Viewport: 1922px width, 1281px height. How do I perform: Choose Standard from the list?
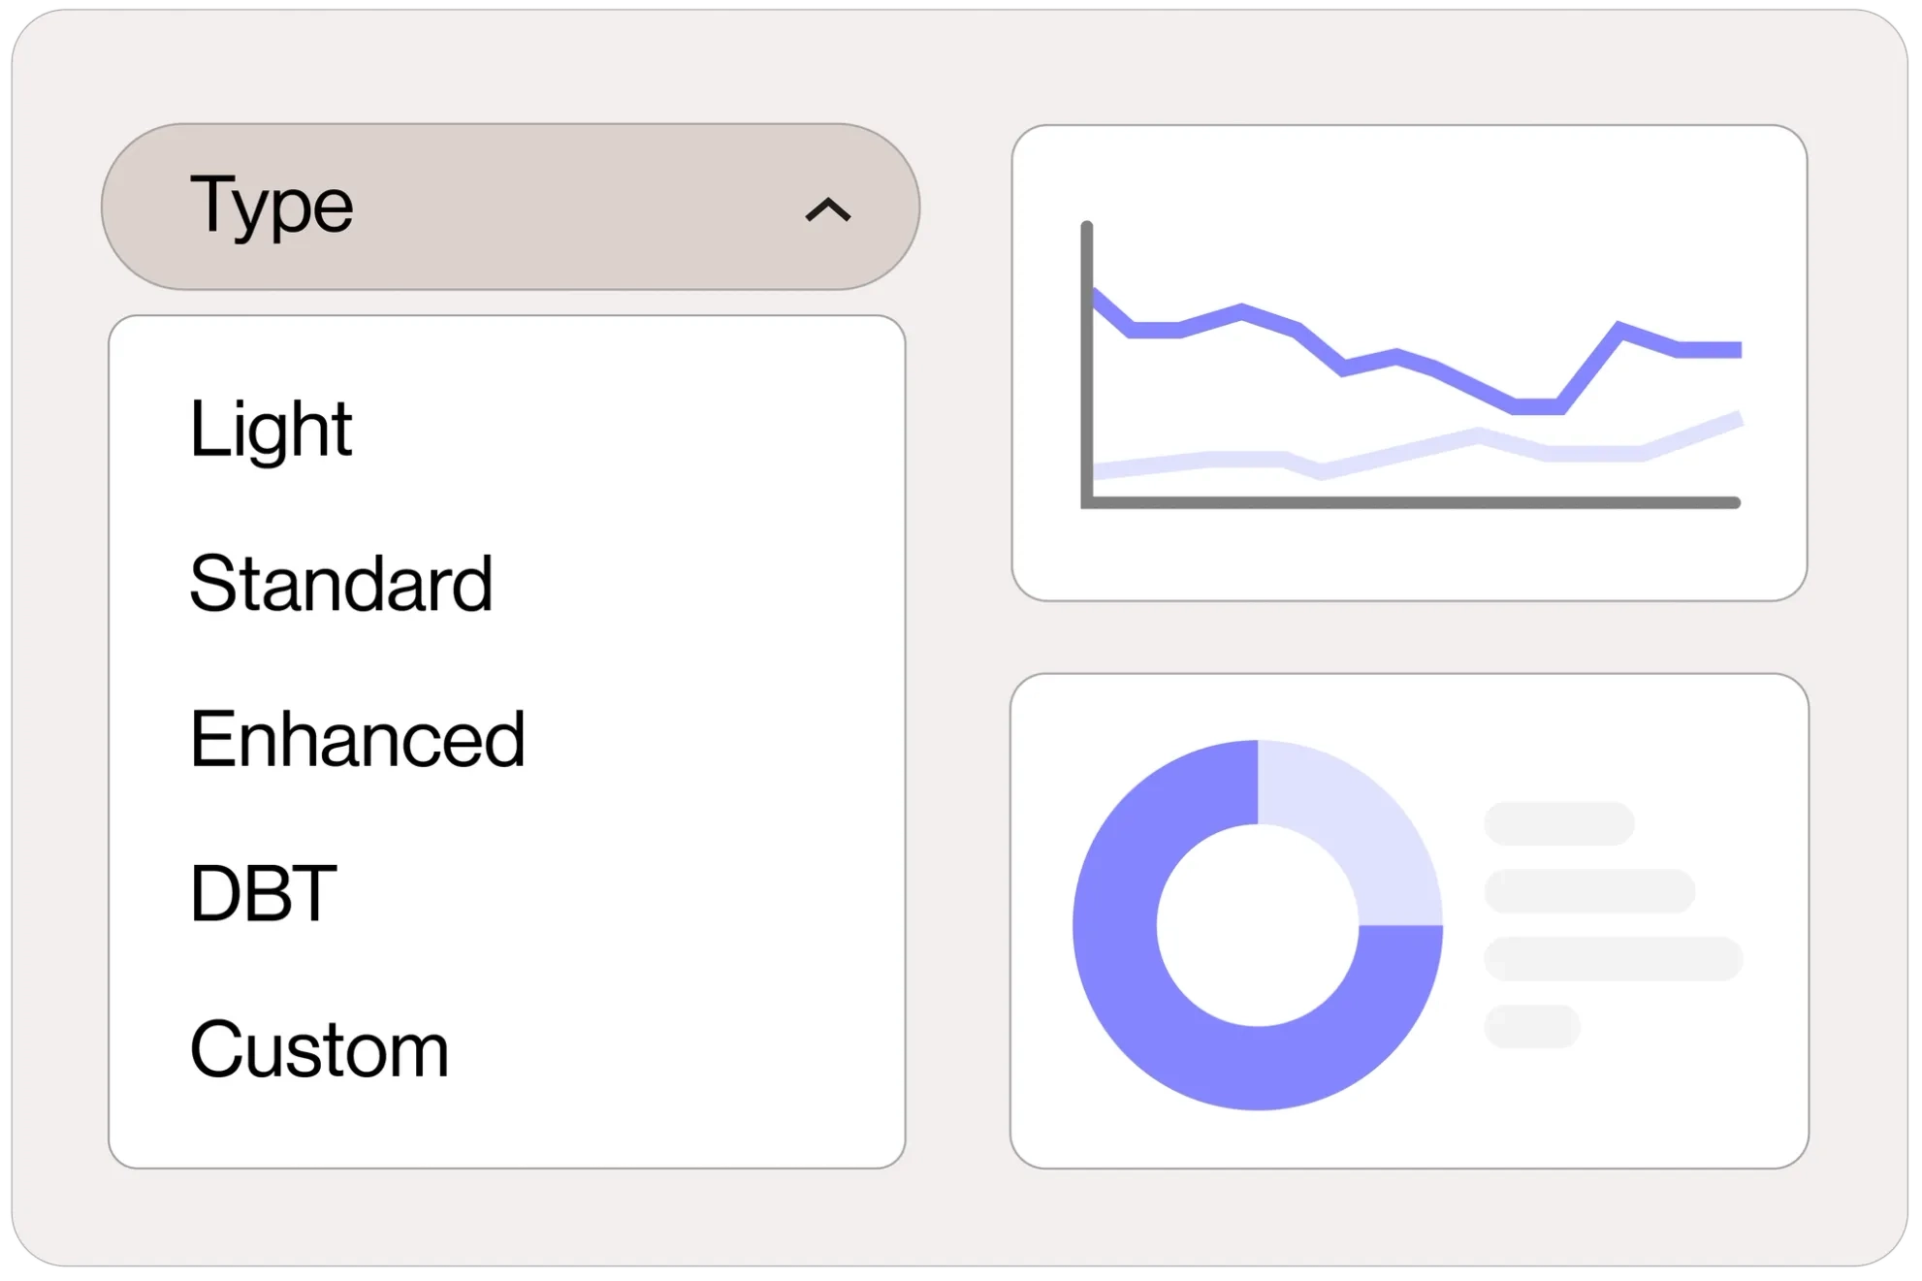click(341, 584)
